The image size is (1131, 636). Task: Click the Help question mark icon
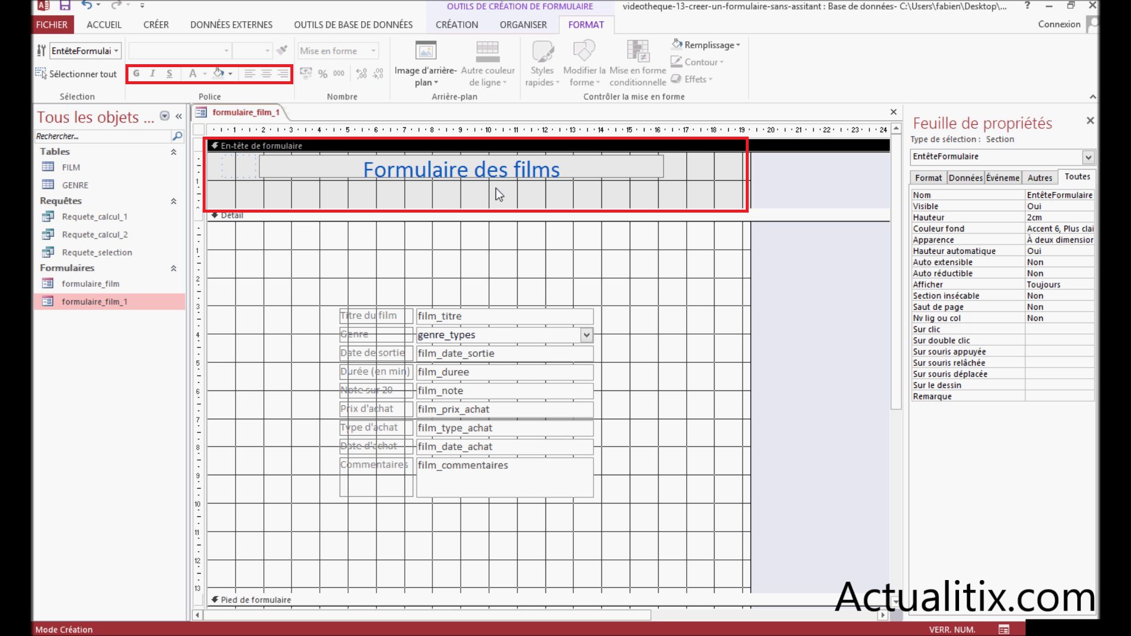click(1028, 5)
